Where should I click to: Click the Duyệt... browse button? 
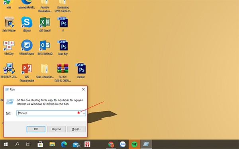point(76,129)
